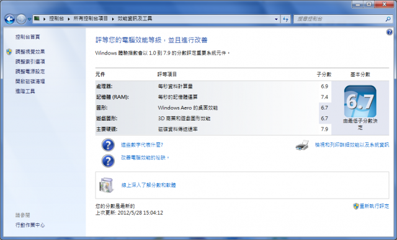Open 控制台首頁 link in sidebar

click(27, 37)
